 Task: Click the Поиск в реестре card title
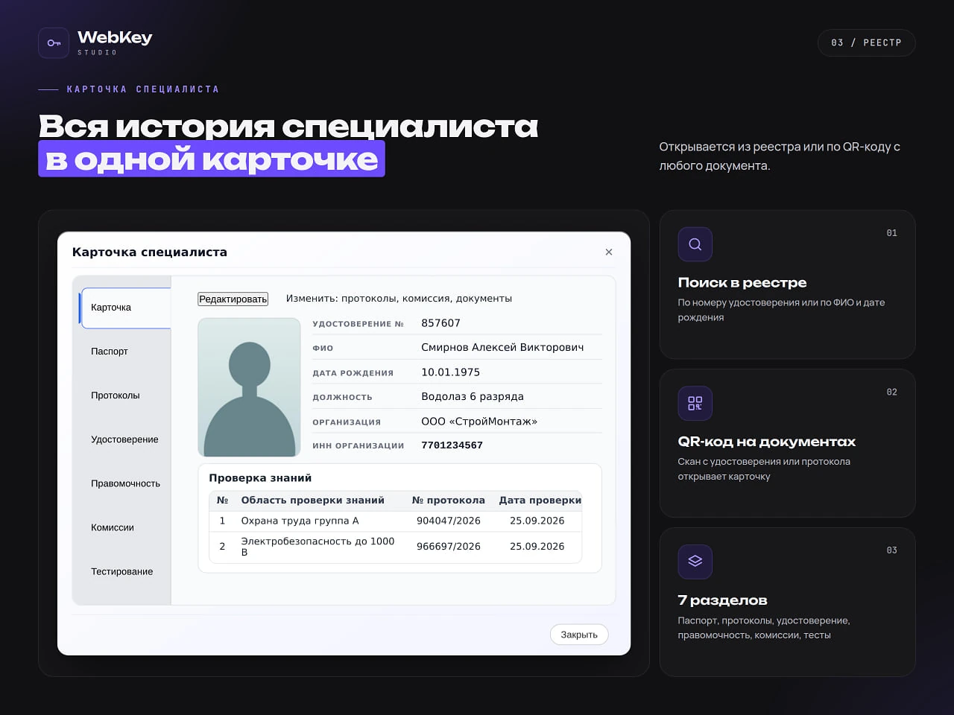tap(742, 282)
